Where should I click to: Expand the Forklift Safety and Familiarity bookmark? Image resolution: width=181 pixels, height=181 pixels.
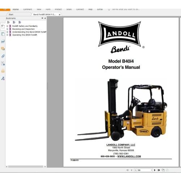pos(7,26)
